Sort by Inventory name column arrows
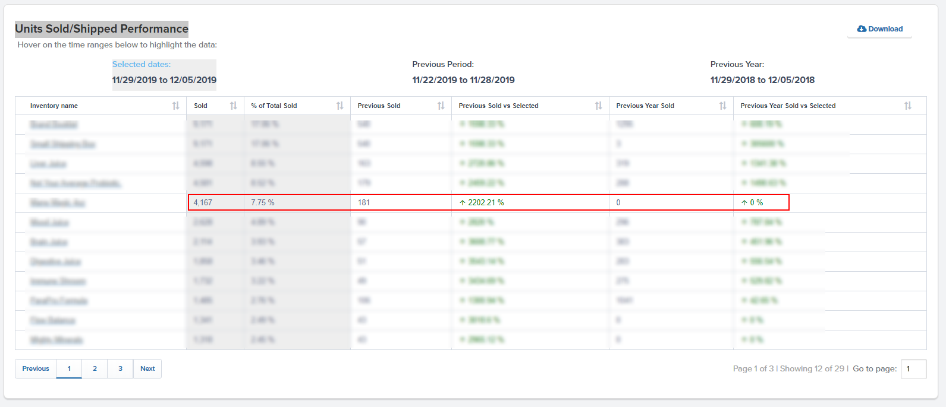The image size is (946, 407). pyautogui.click(x=175, y=106)
